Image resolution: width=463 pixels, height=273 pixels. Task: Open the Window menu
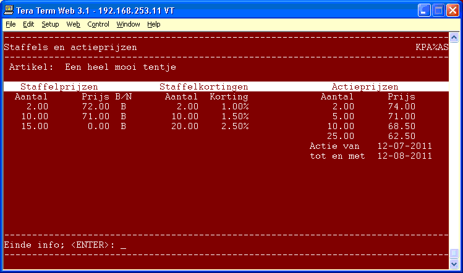pyautogui.click(x=128, y=24)
